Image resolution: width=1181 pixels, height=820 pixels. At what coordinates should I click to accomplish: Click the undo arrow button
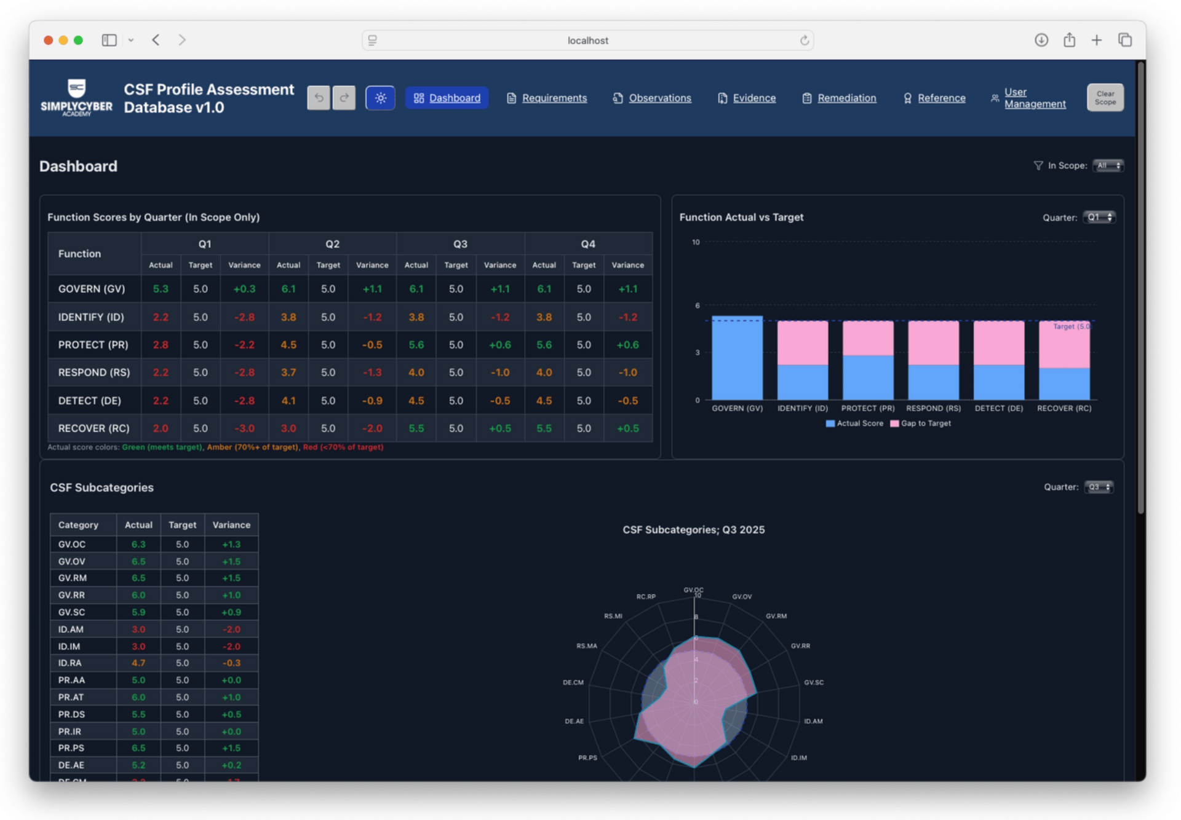point(318,98)
